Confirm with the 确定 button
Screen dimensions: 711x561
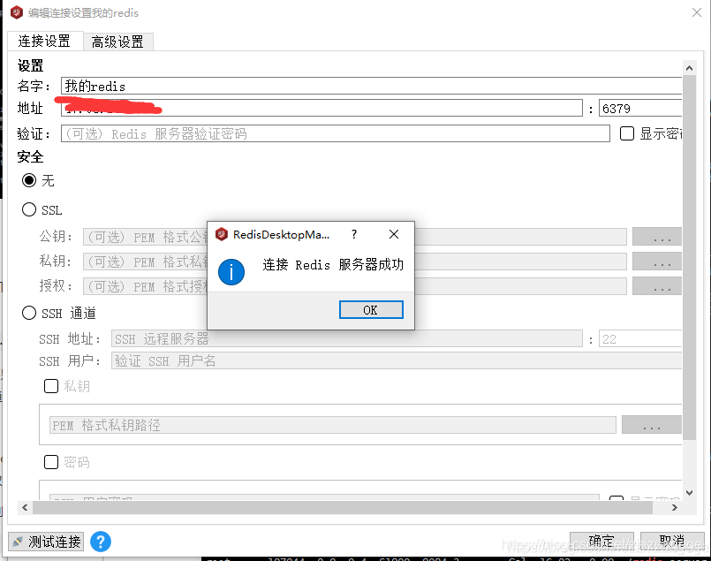pos(601,541)
